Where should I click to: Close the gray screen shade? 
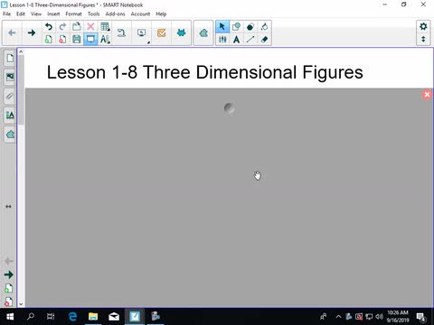click(427, 95)
